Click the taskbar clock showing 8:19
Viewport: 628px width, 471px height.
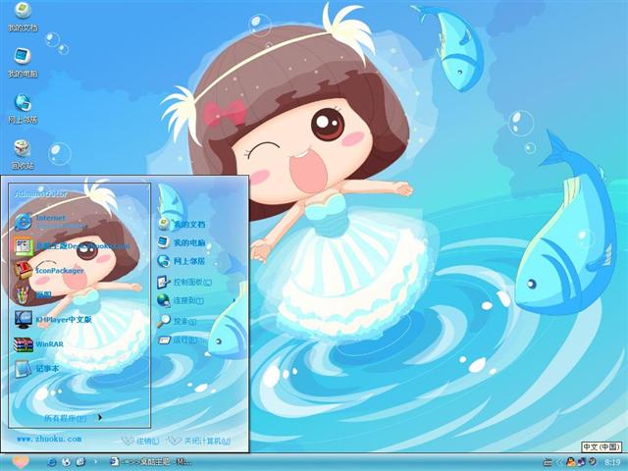612,462
